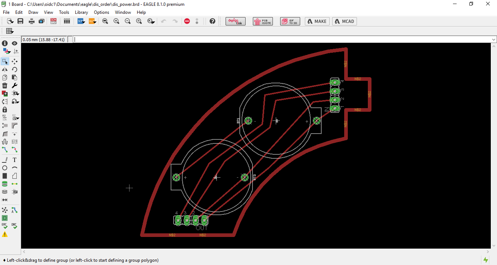Select the Pinswap/Gateswap tool
497x265 pixels.
tap(5, 102)
